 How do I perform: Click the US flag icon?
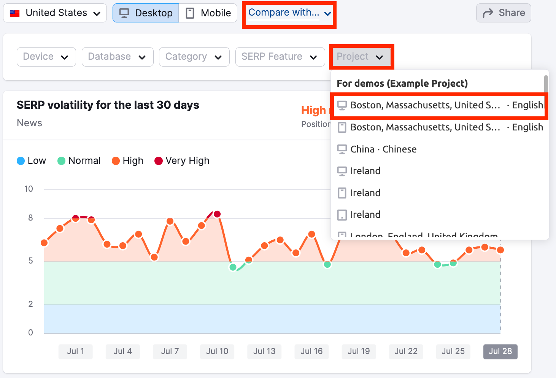[15, 13]
